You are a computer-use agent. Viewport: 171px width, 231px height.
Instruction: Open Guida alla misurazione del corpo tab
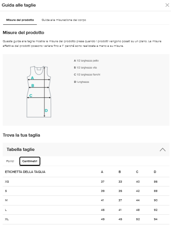click(64, 20)
